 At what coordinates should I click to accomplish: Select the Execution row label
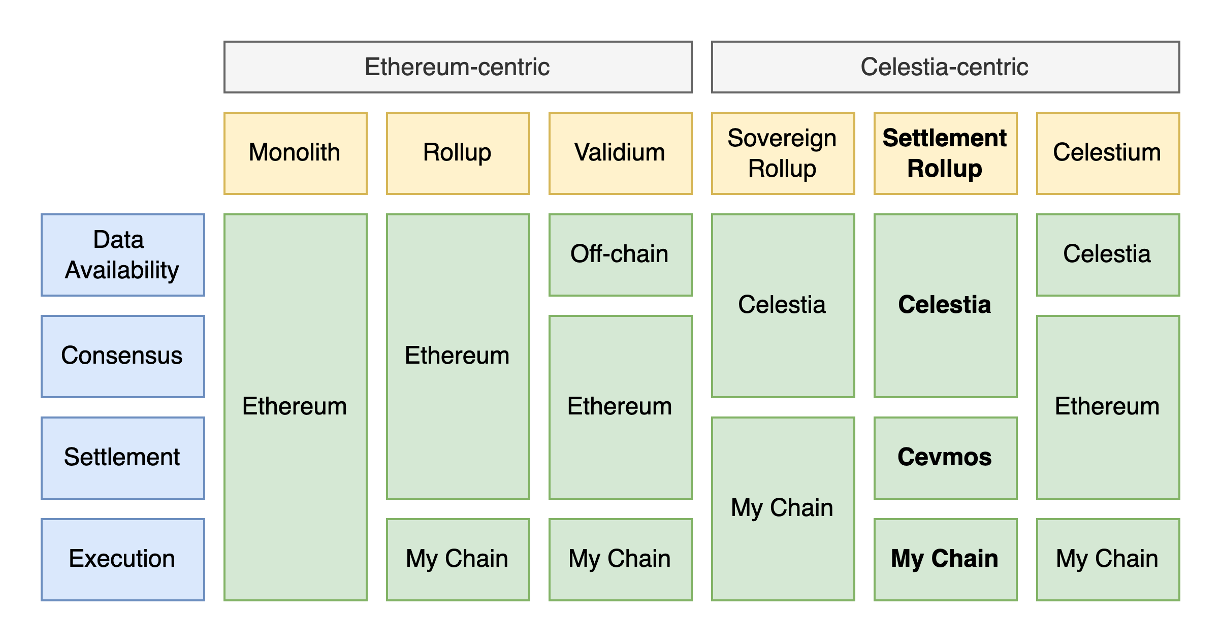(x=122, y=559)
